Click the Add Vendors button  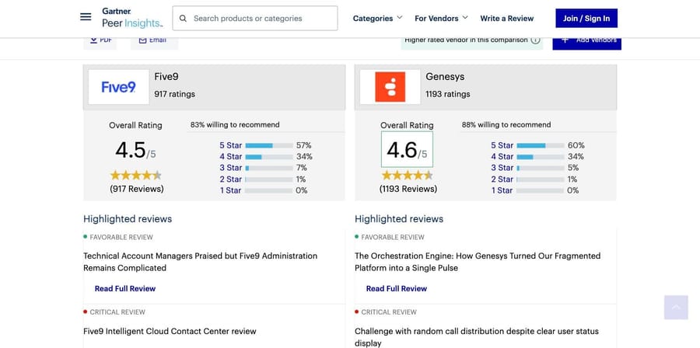point(586,42)
